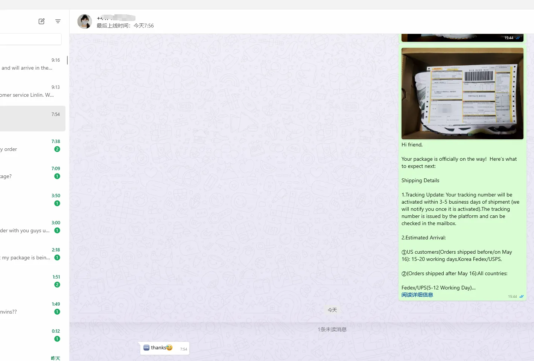Open the chat received at 1:51
The width and height of the screenshot is (534, 361).
[x=33, y=281]
